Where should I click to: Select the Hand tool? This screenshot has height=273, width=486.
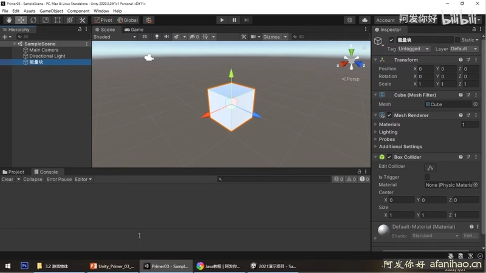[x=9, y=20]
